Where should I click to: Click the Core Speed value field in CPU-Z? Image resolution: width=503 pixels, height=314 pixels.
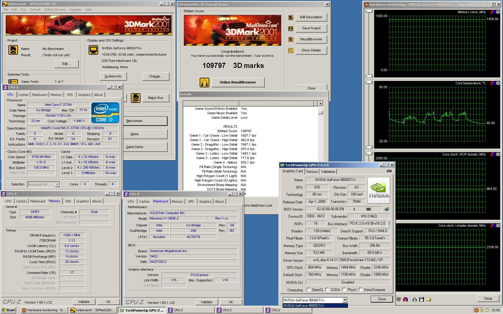[41, 157]
